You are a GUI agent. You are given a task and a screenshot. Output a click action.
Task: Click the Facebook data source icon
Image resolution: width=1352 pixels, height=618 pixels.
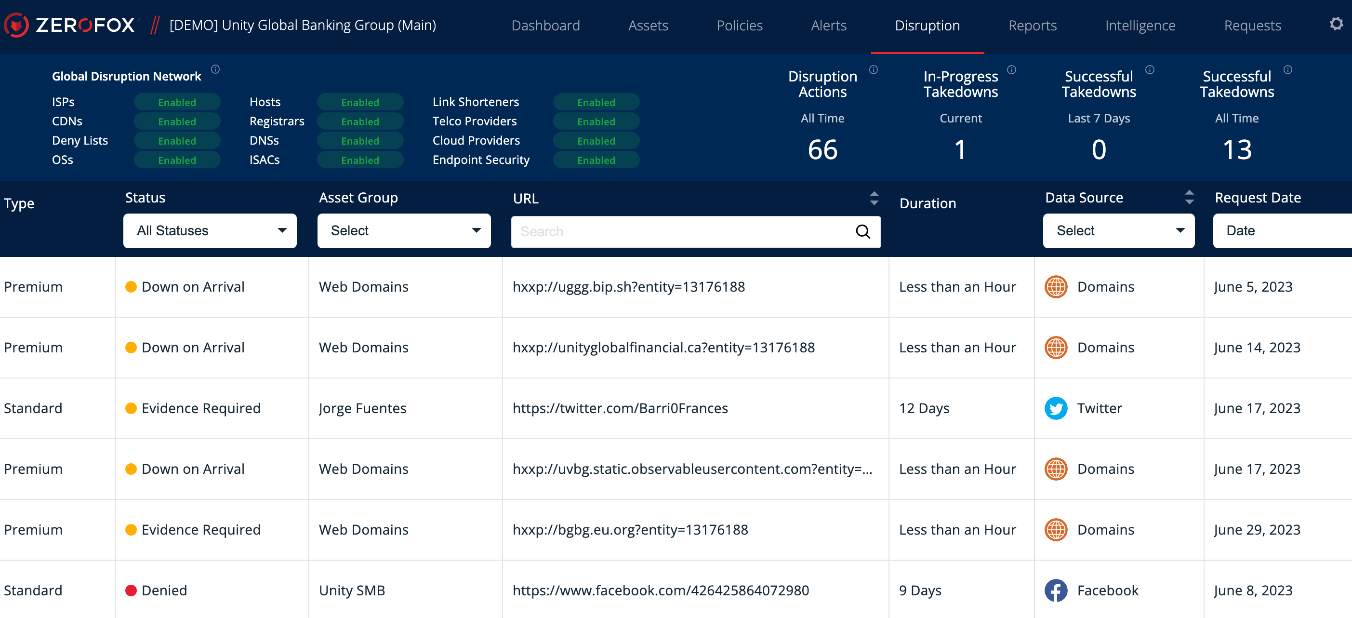tap(1056, 590)
